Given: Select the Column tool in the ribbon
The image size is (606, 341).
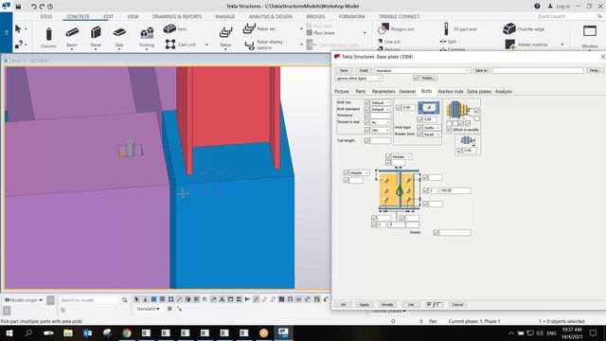Looking at the screenshot, I should 48,37.
